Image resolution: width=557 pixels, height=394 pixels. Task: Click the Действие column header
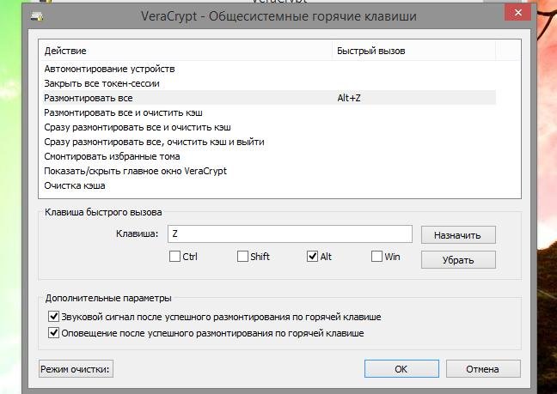(185, 51)
